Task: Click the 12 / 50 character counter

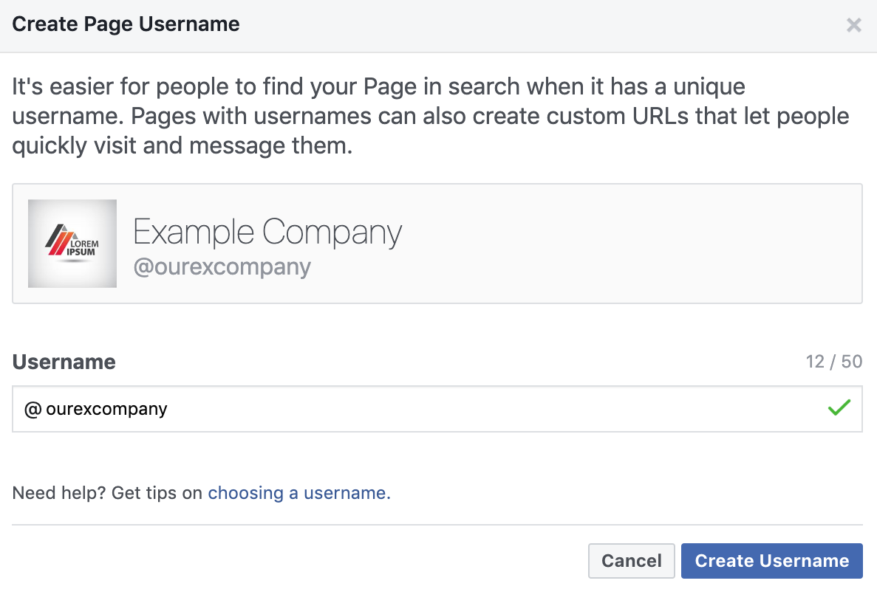Action: coord(836,362)
